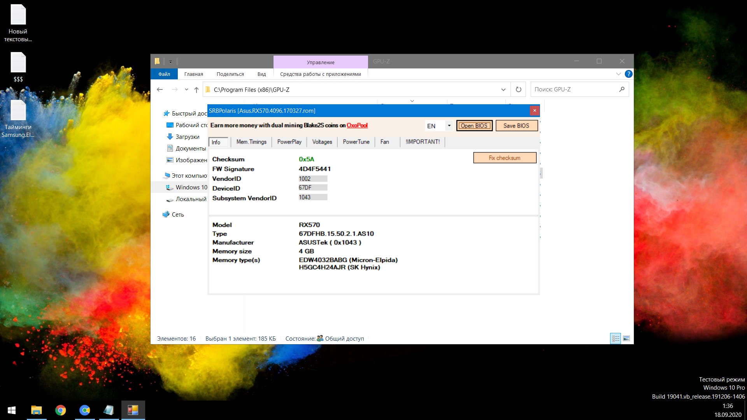The height and width of the screenshot is (420, 747).
Task: Open the PowerPlay tab
Action: 289,142
